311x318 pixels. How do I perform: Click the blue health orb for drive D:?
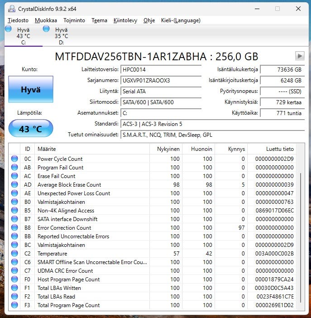point(46,29)
